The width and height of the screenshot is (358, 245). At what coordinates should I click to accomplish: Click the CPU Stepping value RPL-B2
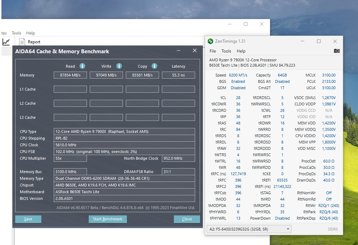click(x=124, y=138)
